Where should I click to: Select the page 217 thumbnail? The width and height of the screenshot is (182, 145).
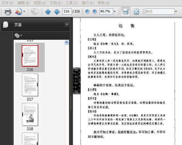(x=30, y=85)
